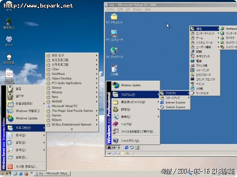Click the Japanese Start button in guest
The height and width of the screenshot is (177, 237).
click(113, 148)
